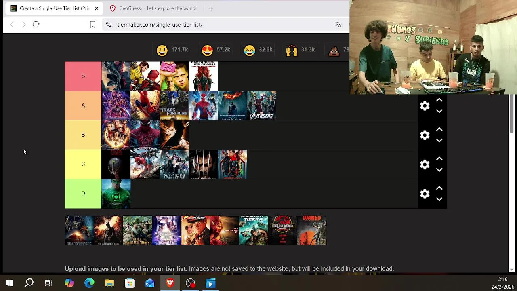Open File Explorer from the taskbar
Image resolution: width=517 pixels, height=291 pixels.
(109, 283)
